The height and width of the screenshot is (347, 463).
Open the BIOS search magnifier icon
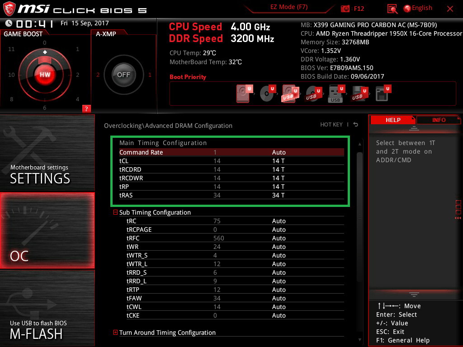pyautogui.click(x=392, y=9)
